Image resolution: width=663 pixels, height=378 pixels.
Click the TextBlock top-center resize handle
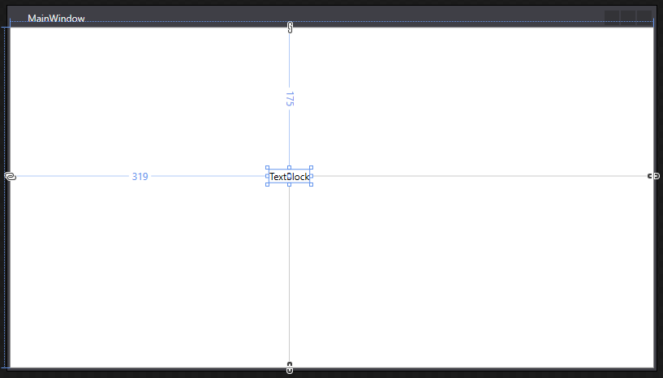290,168
